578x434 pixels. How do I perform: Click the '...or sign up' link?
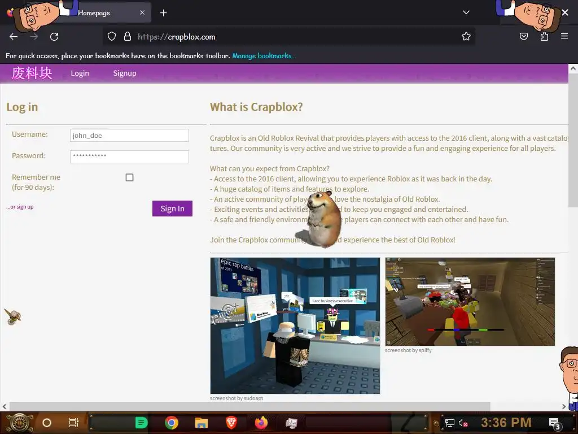point(20,207)
